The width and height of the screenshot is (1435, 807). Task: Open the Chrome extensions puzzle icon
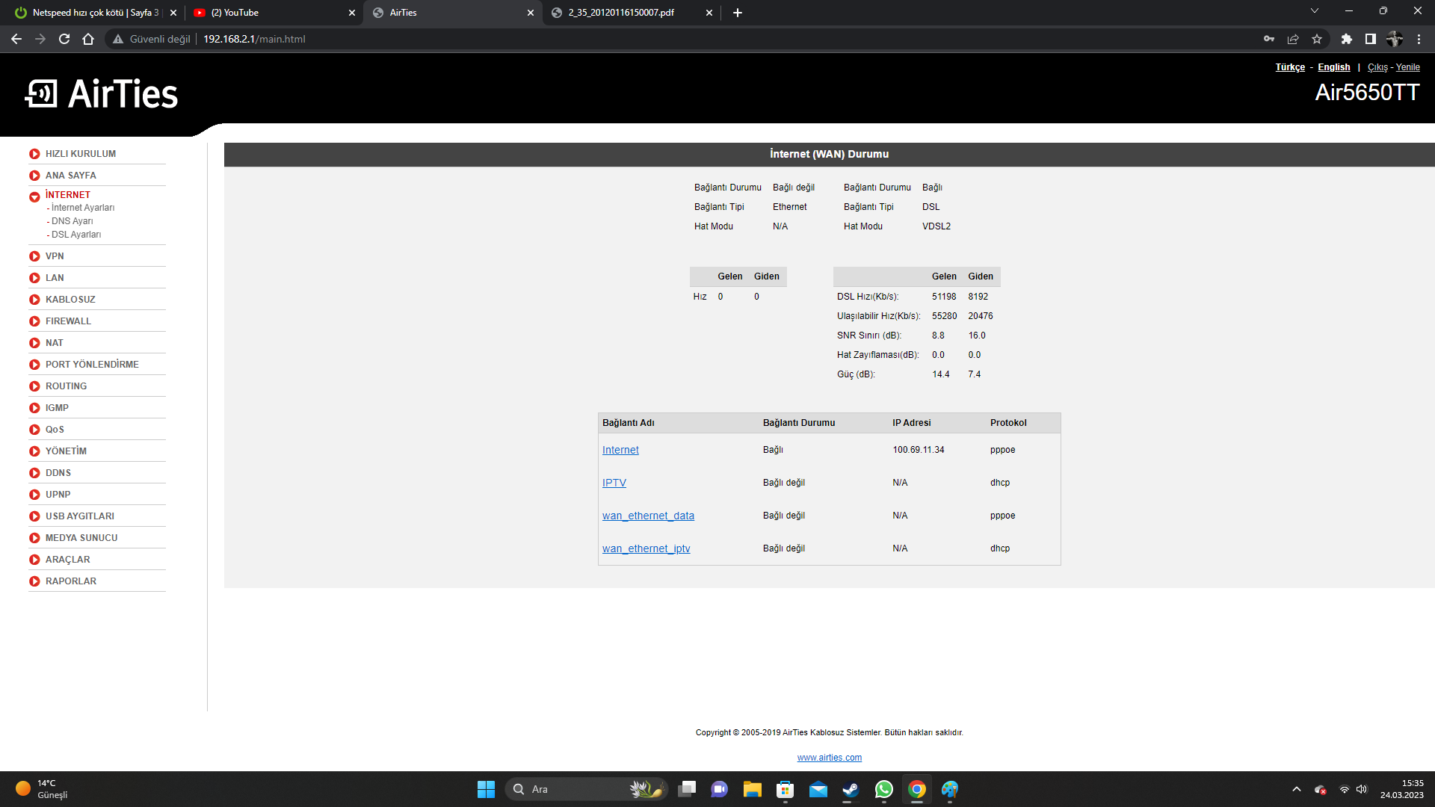click(x=1346, y=39)
